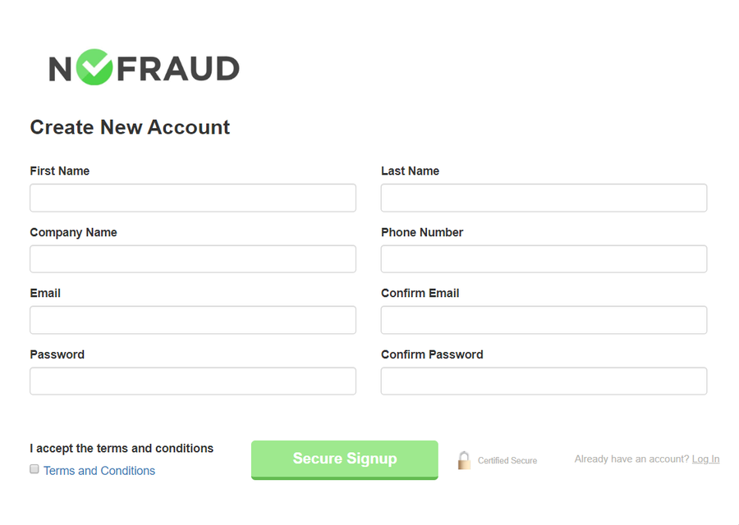Screen dimensions: 739x525
Task: Follow the Log In link
Action: click(705, 459)
